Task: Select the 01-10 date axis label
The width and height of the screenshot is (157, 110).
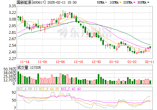Action: (x=114, y=62)
